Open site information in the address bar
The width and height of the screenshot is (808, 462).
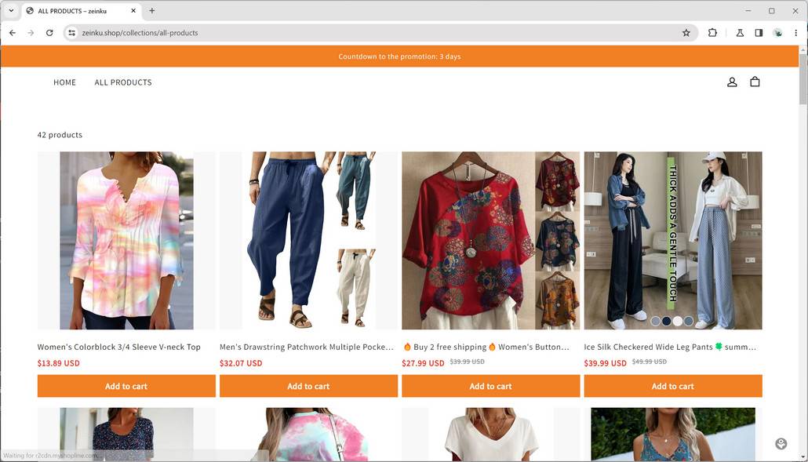click(x=71, y=33)
